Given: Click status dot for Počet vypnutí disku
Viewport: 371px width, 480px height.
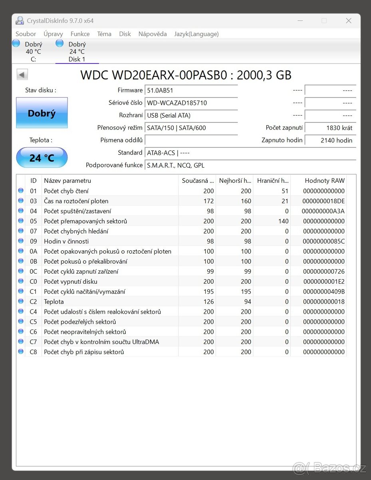Looking at the screenshot, I should click(x=21, y=281).
